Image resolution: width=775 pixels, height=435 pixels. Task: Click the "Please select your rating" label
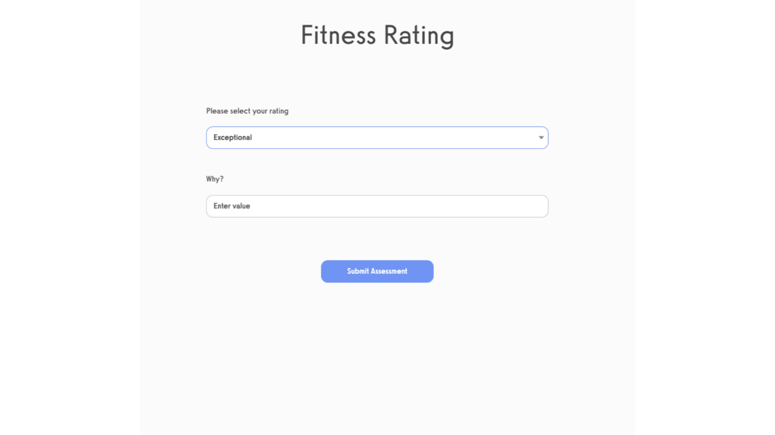[247, 111]
